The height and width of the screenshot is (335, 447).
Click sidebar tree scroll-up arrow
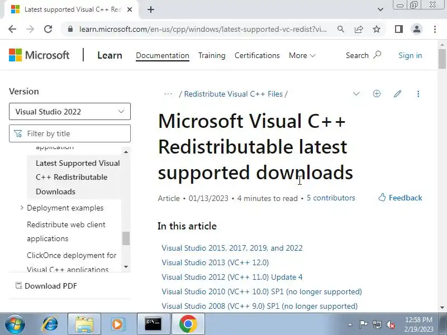[x=126, y=152]
